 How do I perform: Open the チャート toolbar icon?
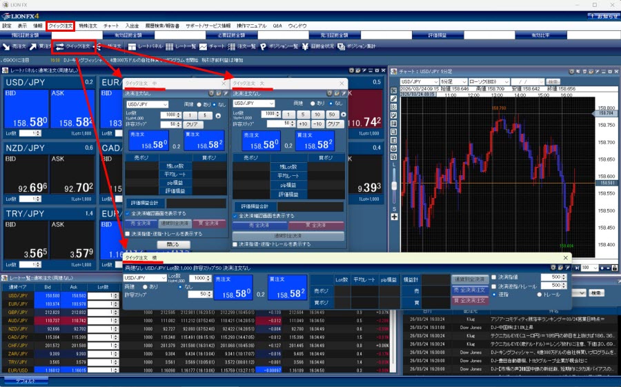205,46
